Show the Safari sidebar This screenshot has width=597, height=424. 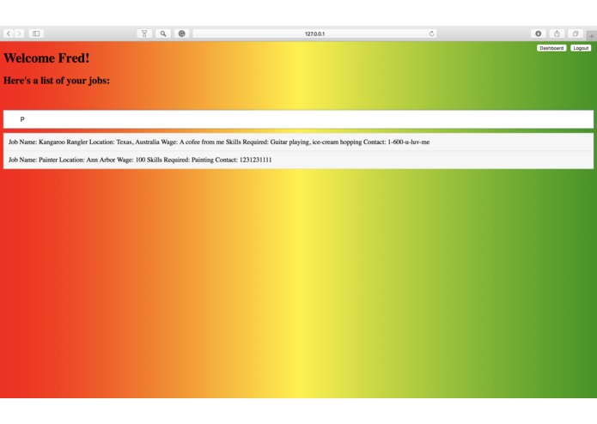click(36, 33)
